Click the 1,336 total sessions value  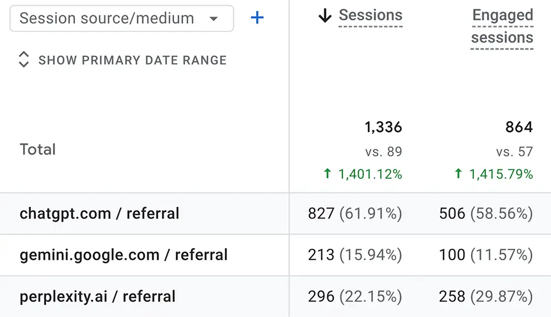click(x=383, y=127)
